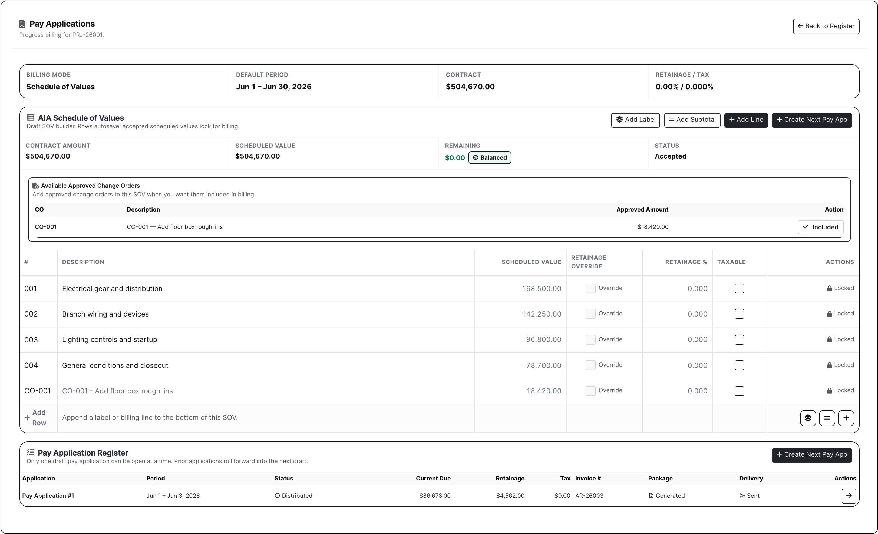This screenshot has width=878, height=534.
Task: Toggle Override checkbox for Branch wiring and devices
Action: [590, 314]
